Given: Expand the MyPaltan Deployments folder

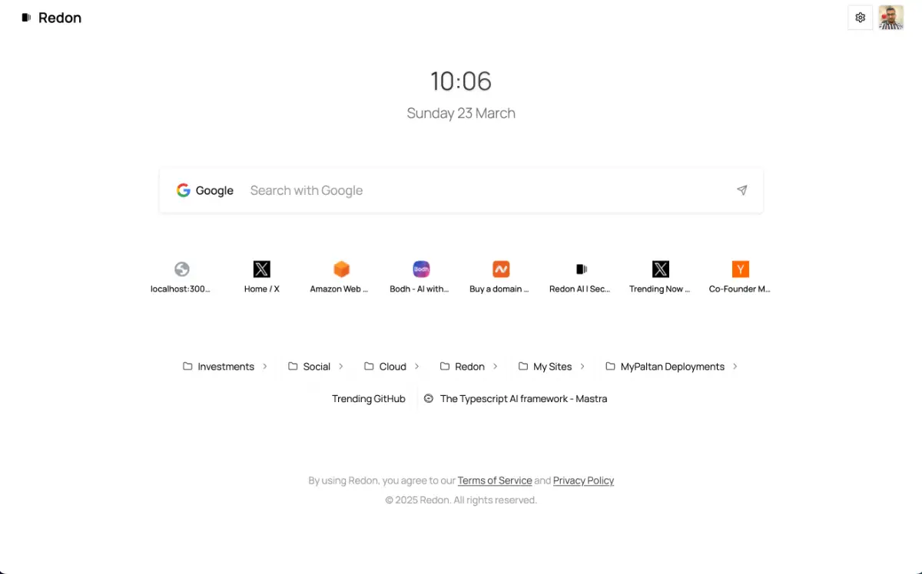Looking at the screenshot, I should click(672, 367).
